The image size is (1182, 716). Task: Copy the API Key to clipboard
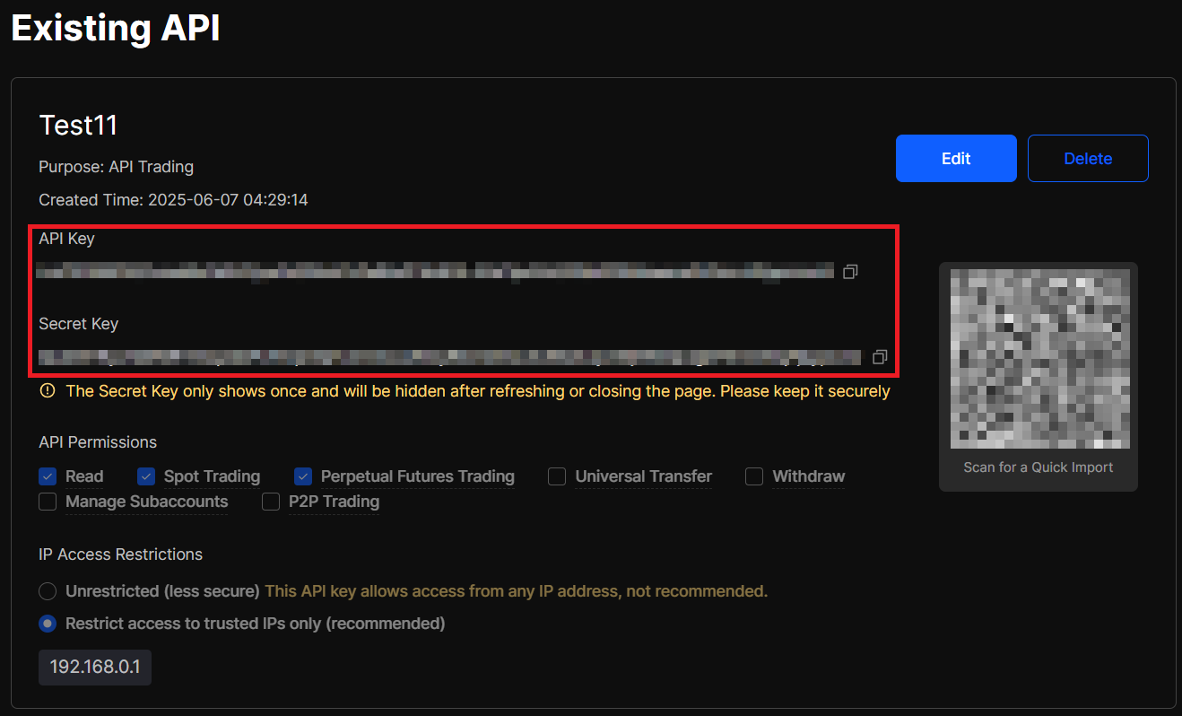[850, 271]
